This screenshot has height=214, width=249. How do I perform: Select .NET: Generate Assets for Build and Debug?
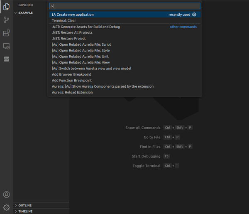124,27
